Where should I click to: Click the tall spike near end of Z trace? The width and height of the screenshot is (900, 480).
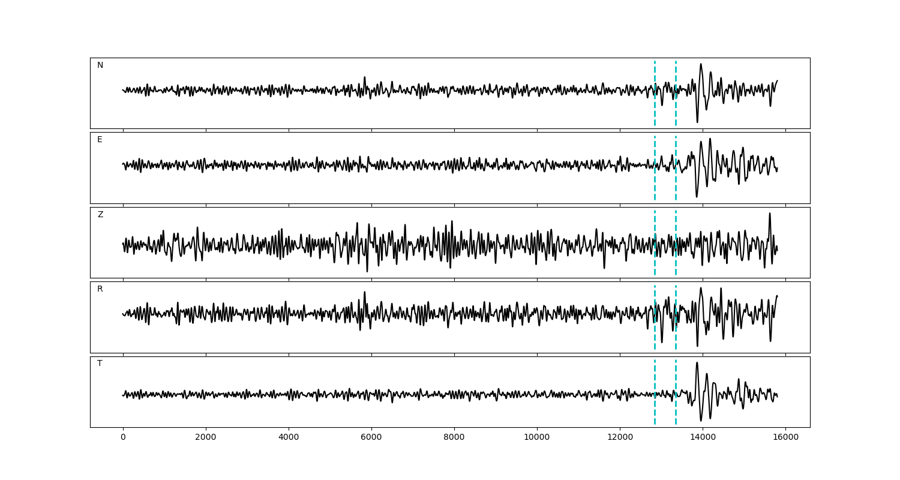(769, 214)
